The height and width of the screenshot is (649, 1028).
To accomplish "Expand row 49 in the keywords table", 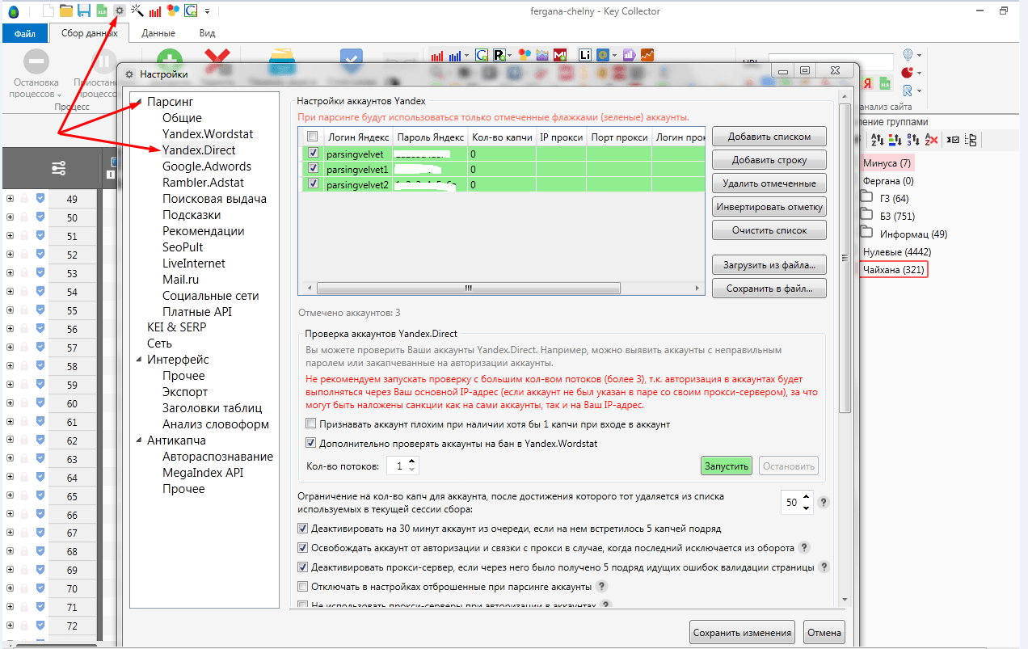I will tap(10, 199).
